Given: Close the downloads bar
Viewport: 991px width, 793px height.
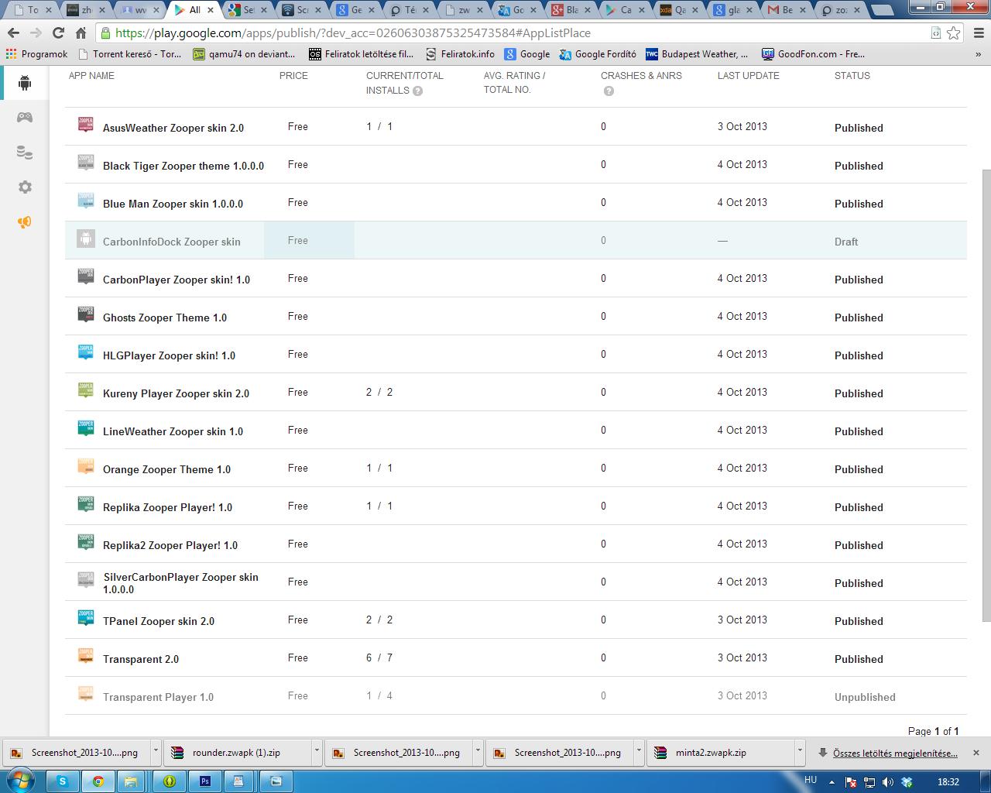Looking at the screenshot, I should (976, 753).
